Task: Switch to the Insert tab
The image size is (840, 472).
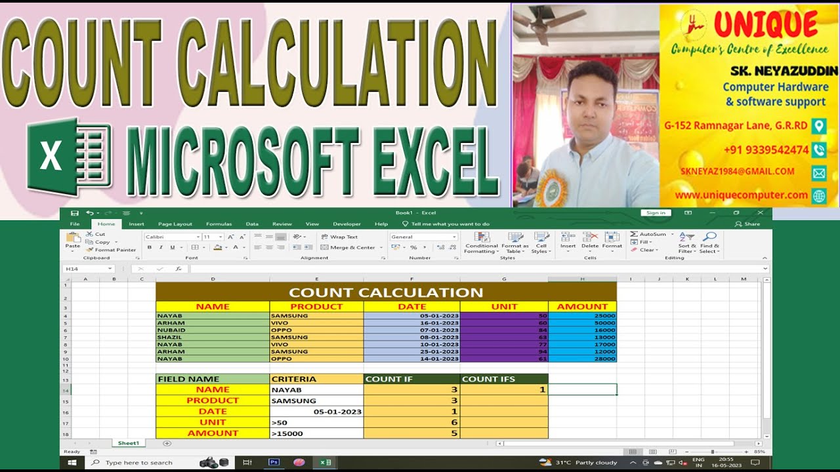Action: tap(136, 224)
